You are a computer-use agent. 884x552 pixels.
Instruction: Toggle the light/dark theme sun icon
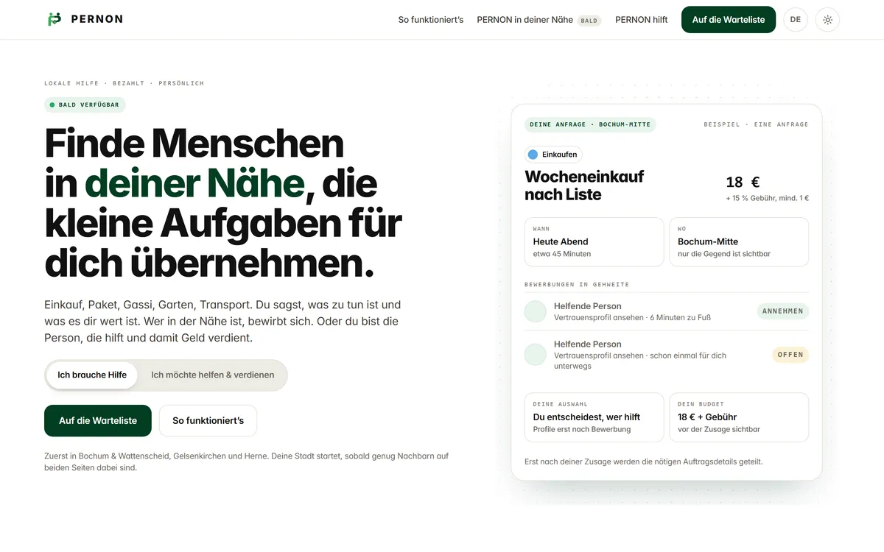pyautogui.click(x=827, y=20)
